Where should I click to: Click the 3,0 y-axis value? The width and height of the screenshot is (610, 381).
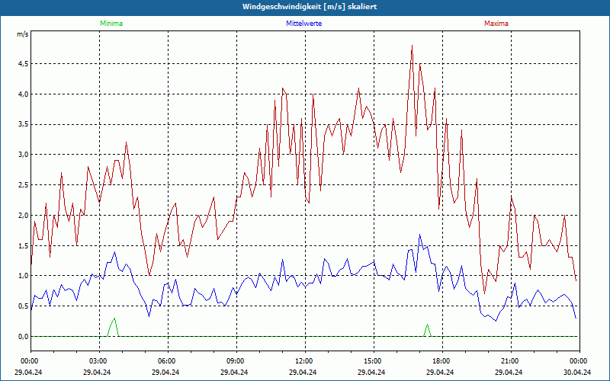[24, 155]
